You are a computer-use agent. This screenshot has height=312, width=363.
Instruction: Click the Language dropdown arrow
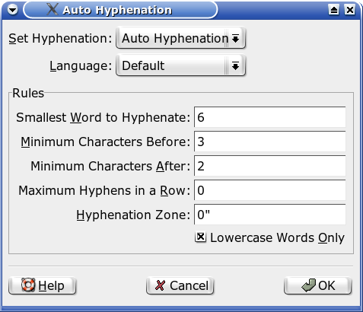[236, 66]
